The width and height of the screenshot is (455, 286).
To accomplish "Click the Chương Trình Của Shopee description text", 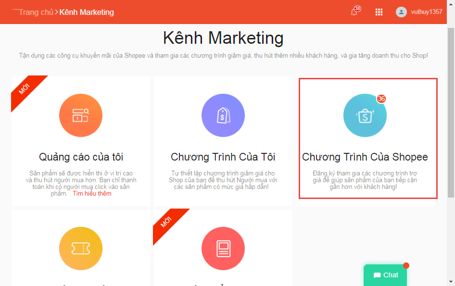I will click(x=365, y=180).
